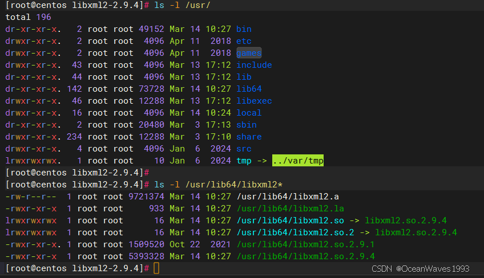Click the empty prompt line after the tmp row
484x278 pixels.
[77, 173]
